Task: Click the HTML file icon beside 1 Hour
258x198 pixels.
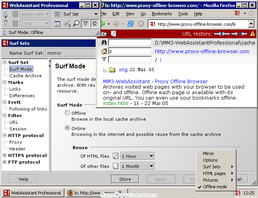Action: click(x=116, y=156)
